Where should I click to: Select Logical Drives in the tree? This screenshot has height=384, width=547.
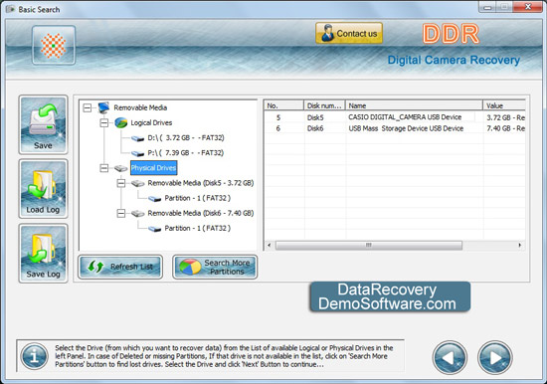click(x=151, y=123)
